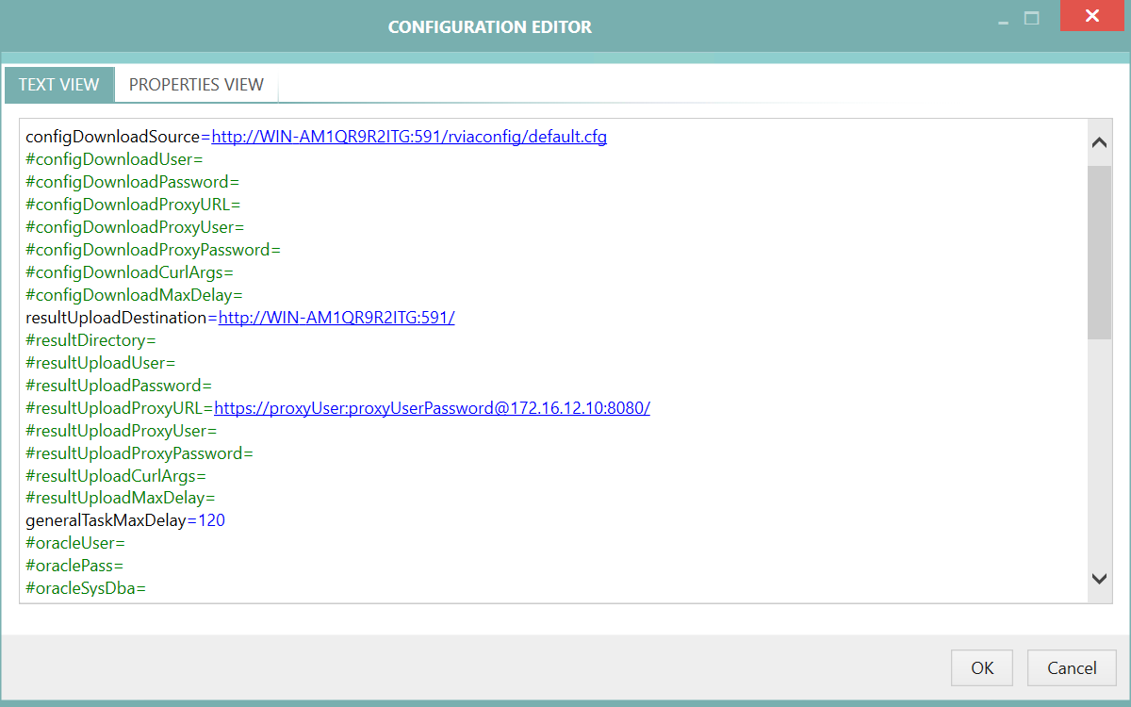This screenshot has height=707, width=1131.
Task: Click the CONFIGURATION EDITOR title bar
Action: coord(490,26)
